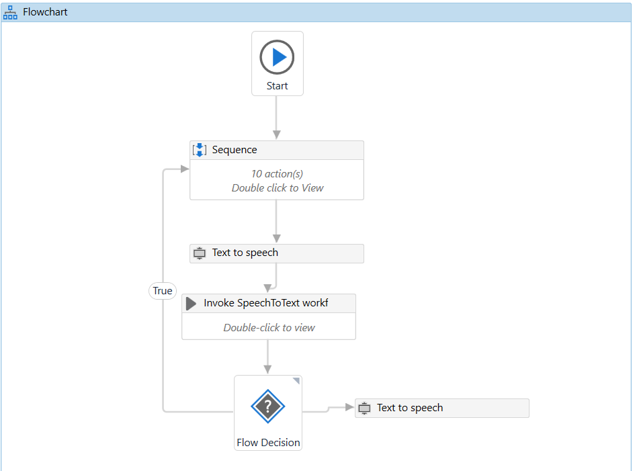Click the Start node label

(x=277, y=86)
